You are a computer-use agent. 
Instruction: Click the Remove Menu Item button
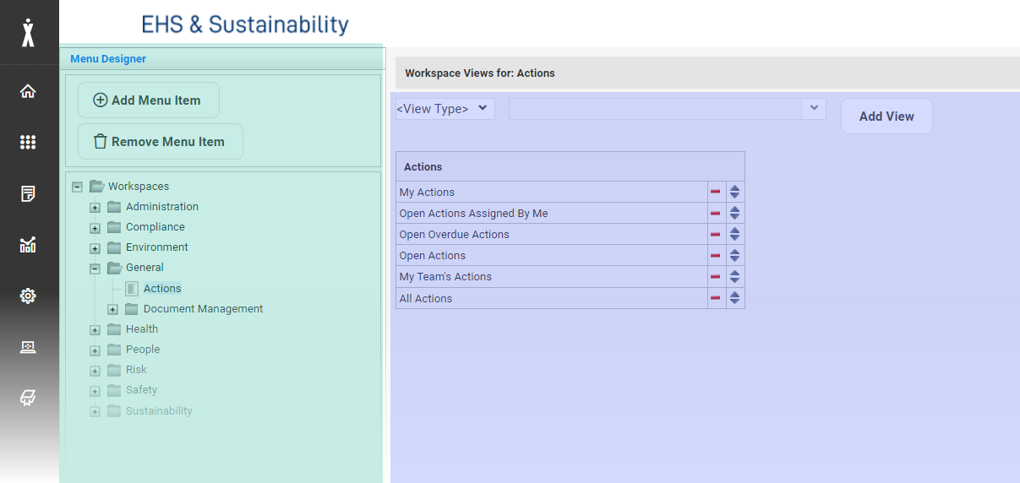(160, 142)
